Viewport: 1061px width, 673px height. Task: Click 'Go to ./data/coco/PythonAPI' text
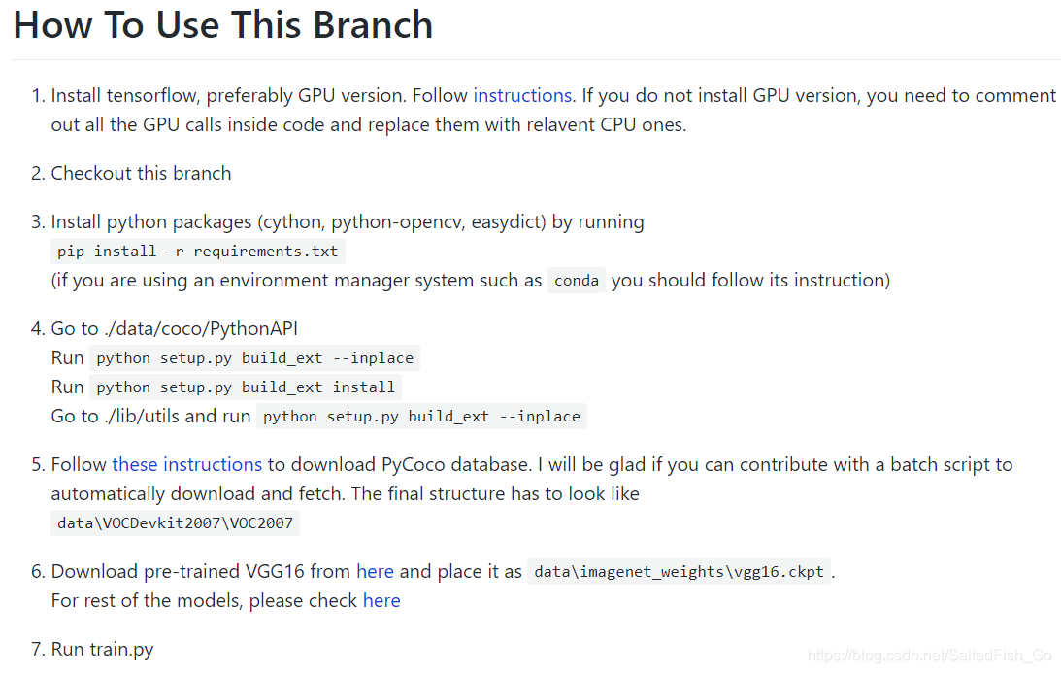174,329
